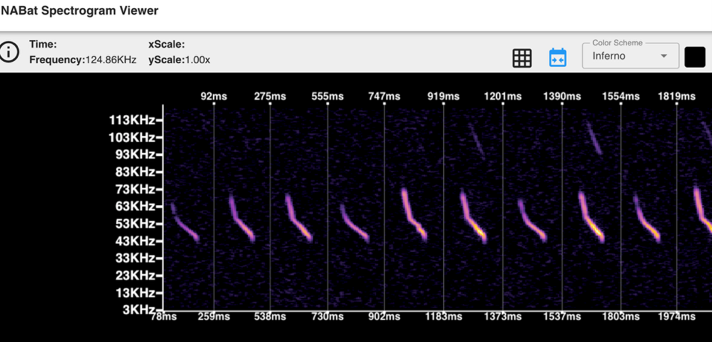This screenshot has height=342, width=712.
Task: Click the 53KHz frequency axis label
Action: pyautogui.click(x=135, y=224)
